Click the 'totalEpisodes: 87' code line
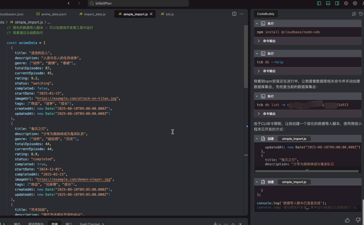This screenshot has width=364, height=225. point(33,68)
